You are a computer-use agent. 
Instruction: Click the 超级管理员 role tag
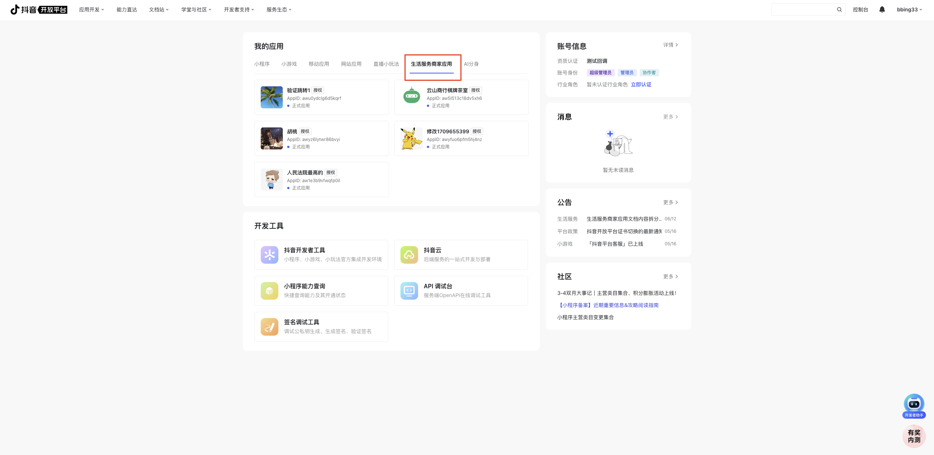[600, 73]
